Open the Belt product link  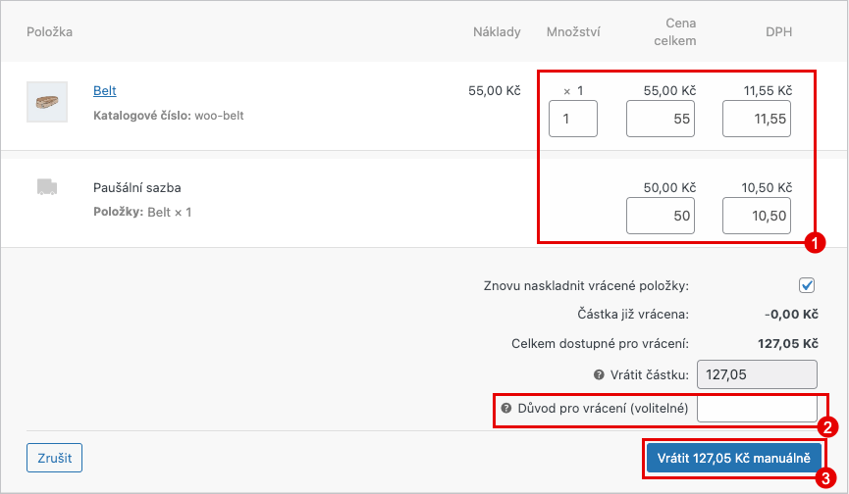coord(105,90)
